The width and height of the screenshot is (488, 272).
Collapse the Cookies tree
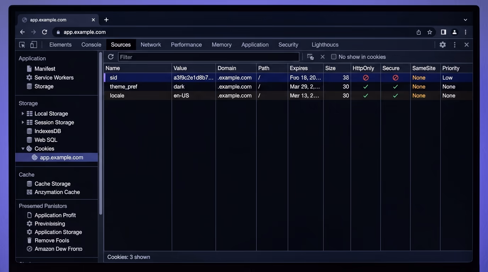point(23,149)
